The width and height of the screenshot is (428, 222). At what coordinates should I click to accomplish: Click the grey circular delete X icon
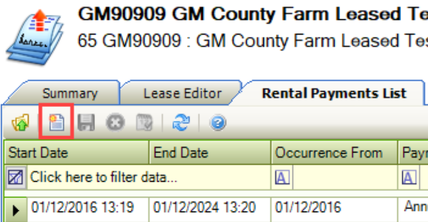[x=116, y=123]
